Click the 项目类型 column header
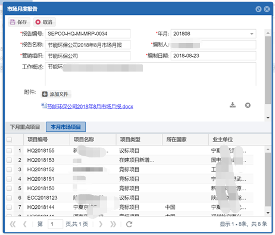The height and width of the screenshot is (235, 275). [x=139, y=140]
